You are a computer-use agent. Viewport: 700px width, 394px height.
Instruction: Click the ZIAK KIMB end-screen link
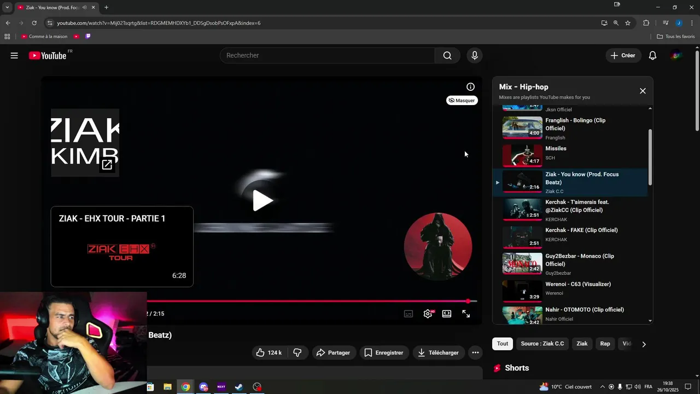pyautogui.click(x=85, y=142)
